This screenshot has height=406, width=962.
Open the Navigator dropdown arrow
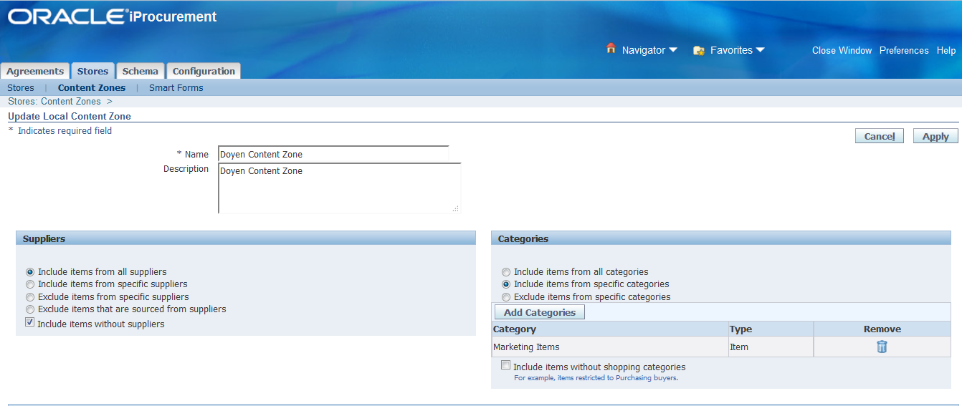[673, 50]
